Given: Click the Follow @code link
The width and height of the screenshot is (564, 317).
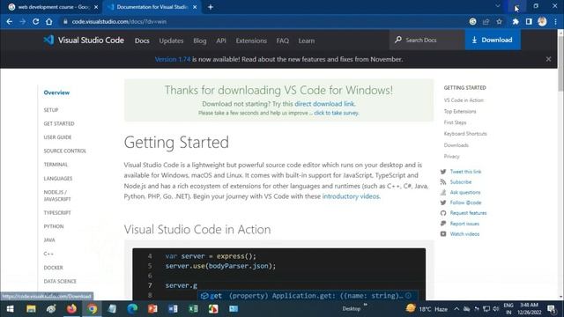Looking at the screenshot, I should click(x=465, y=203).
